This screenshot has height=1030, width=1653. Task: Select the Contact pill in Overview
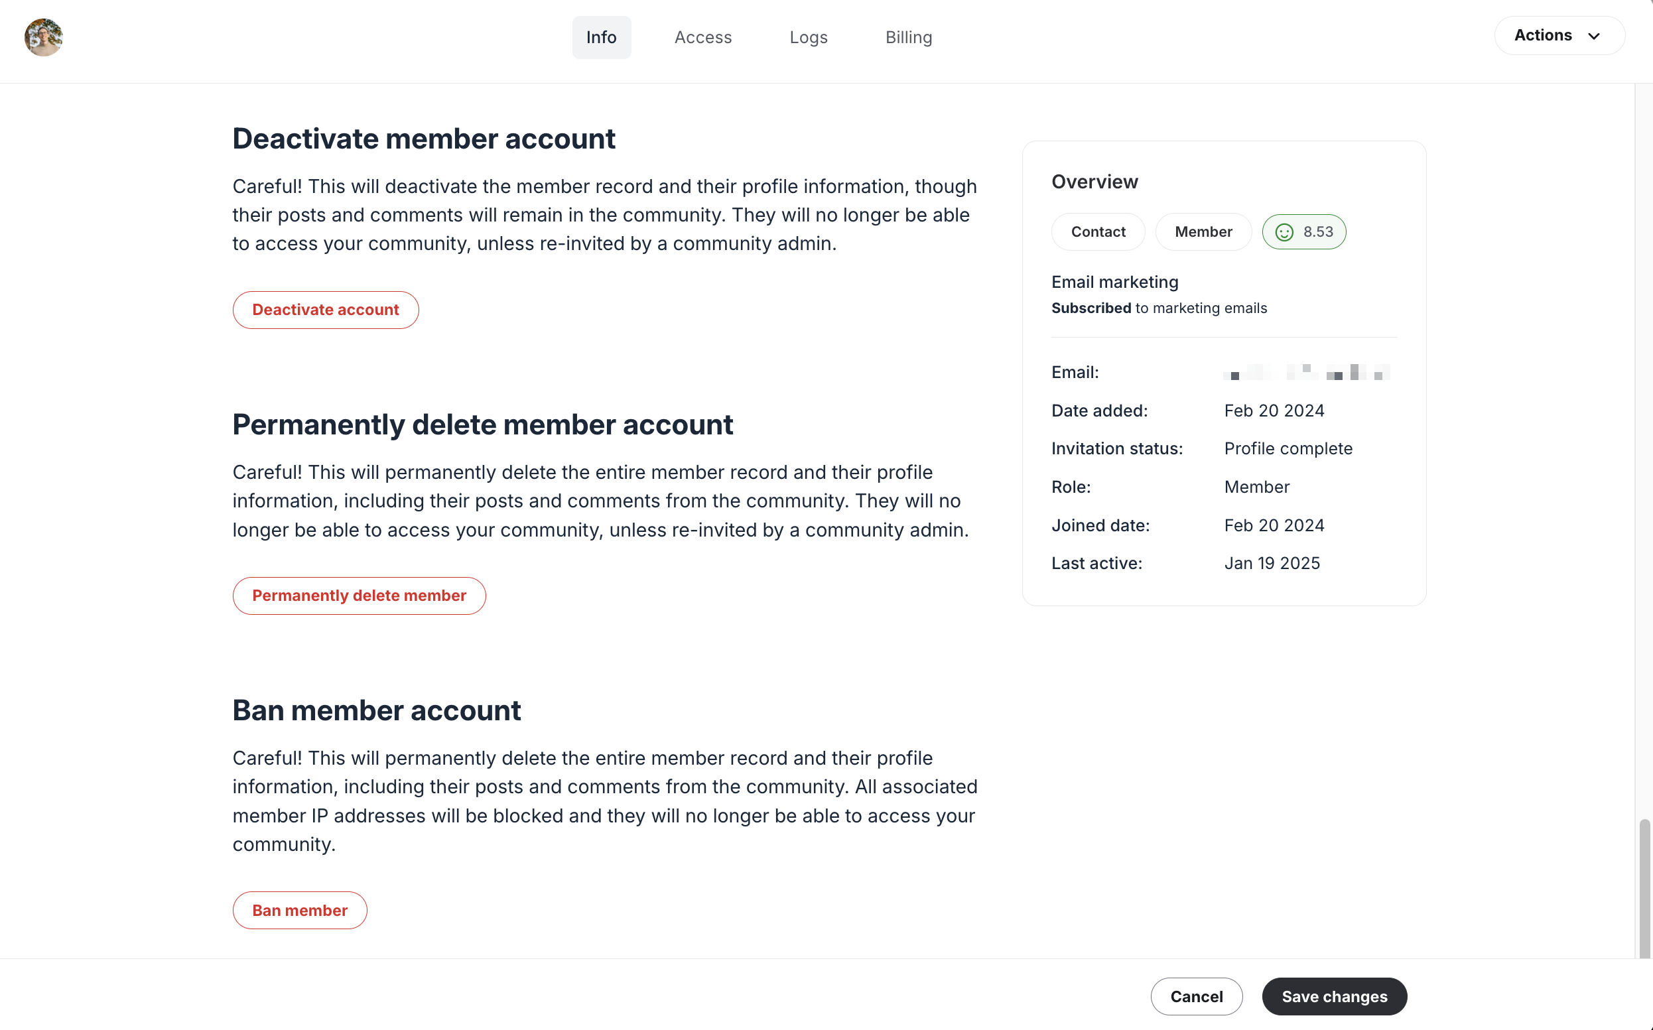coord(1098,231)
